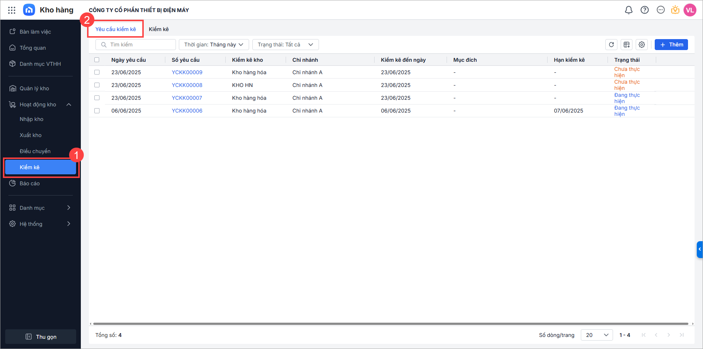Expand the 'Trạng thái: Tất cả' filter

click(285, 45)
